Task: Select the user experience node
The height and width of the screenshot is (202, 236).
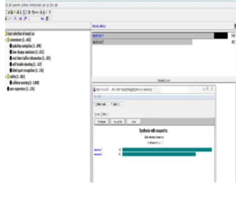Action: tap(22, 89)
